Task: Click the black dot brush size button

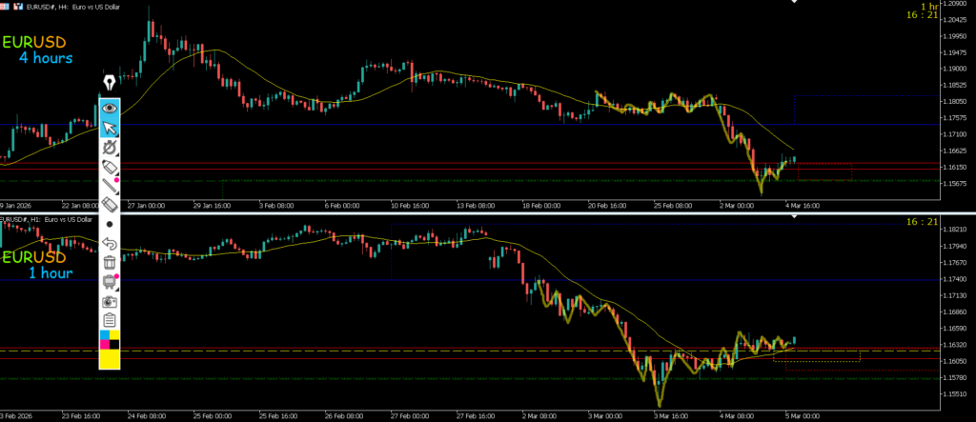Action: pyautogui.click(x=110, y=224)
